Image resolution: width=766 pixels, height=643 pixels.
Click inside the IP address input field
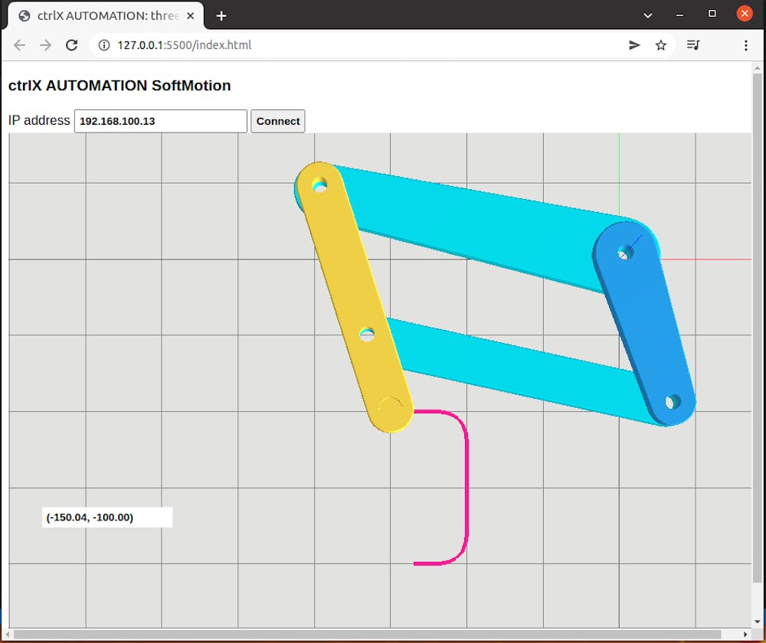point(159,121)
